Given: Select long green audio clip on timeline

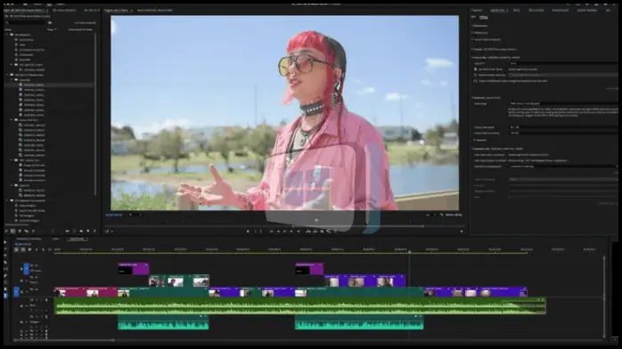Looking at the screenshot, I should 300,306.
